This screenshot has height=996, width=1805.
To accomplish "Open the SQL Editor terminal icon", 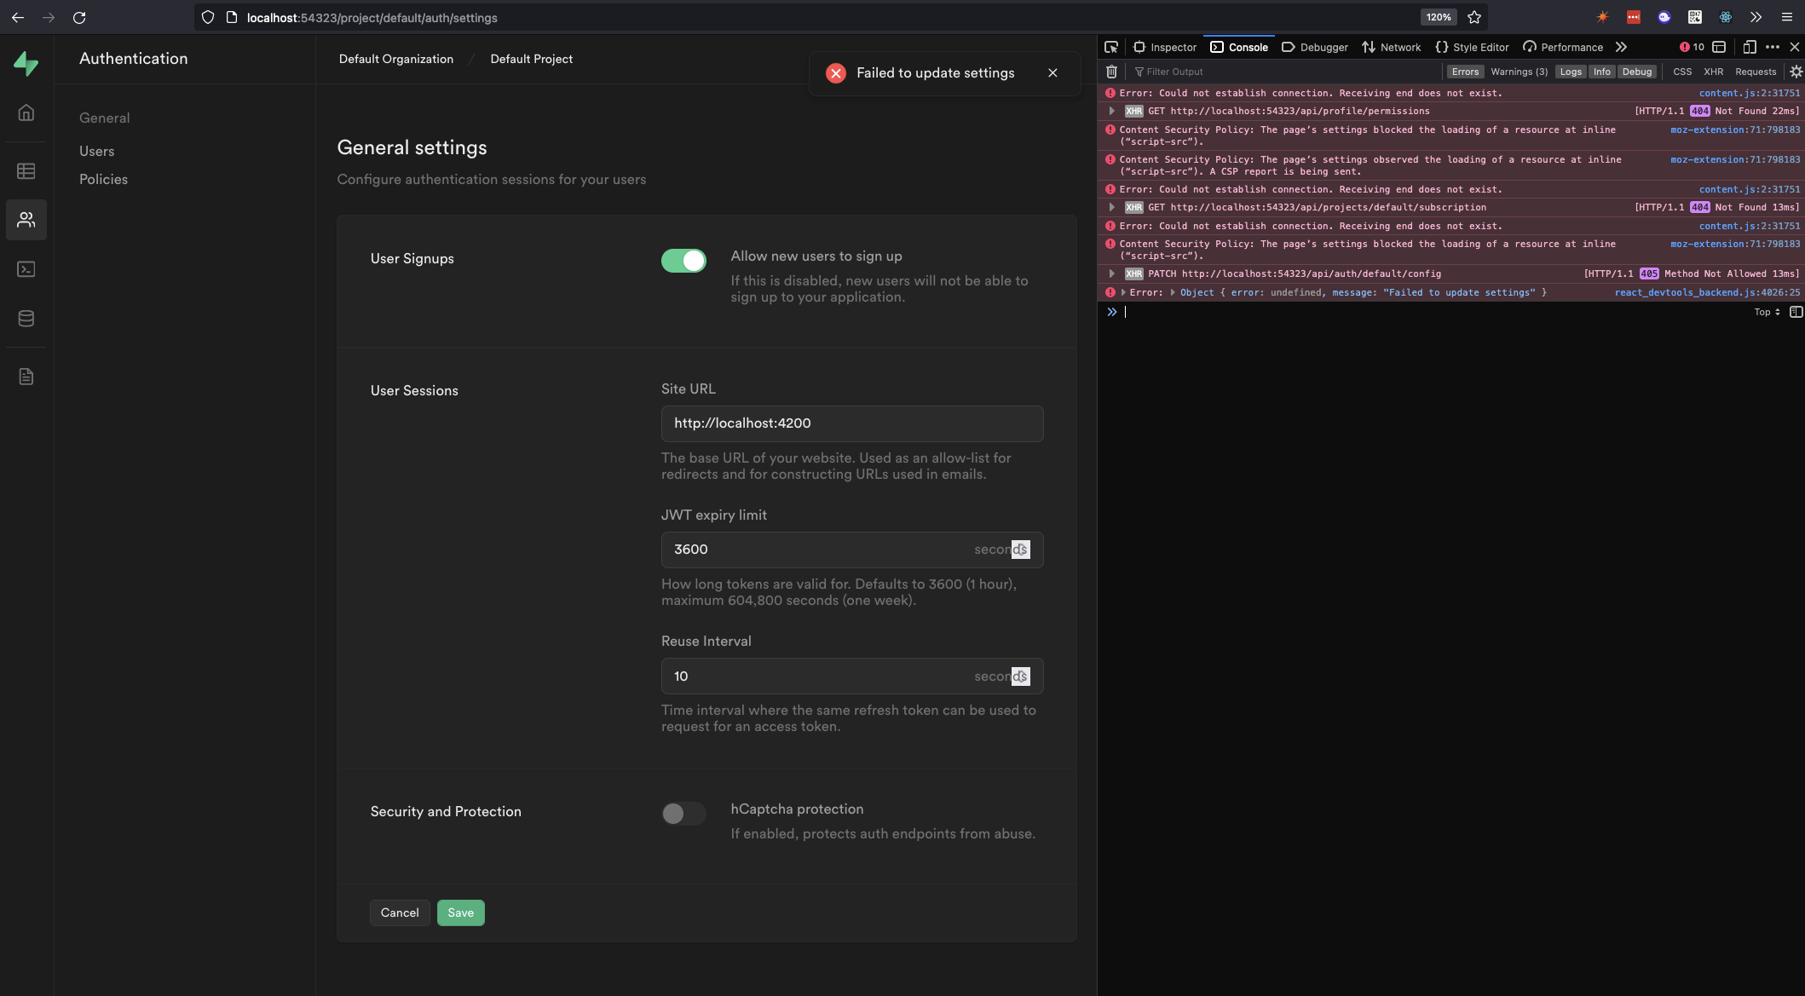I will click(26, 269).
